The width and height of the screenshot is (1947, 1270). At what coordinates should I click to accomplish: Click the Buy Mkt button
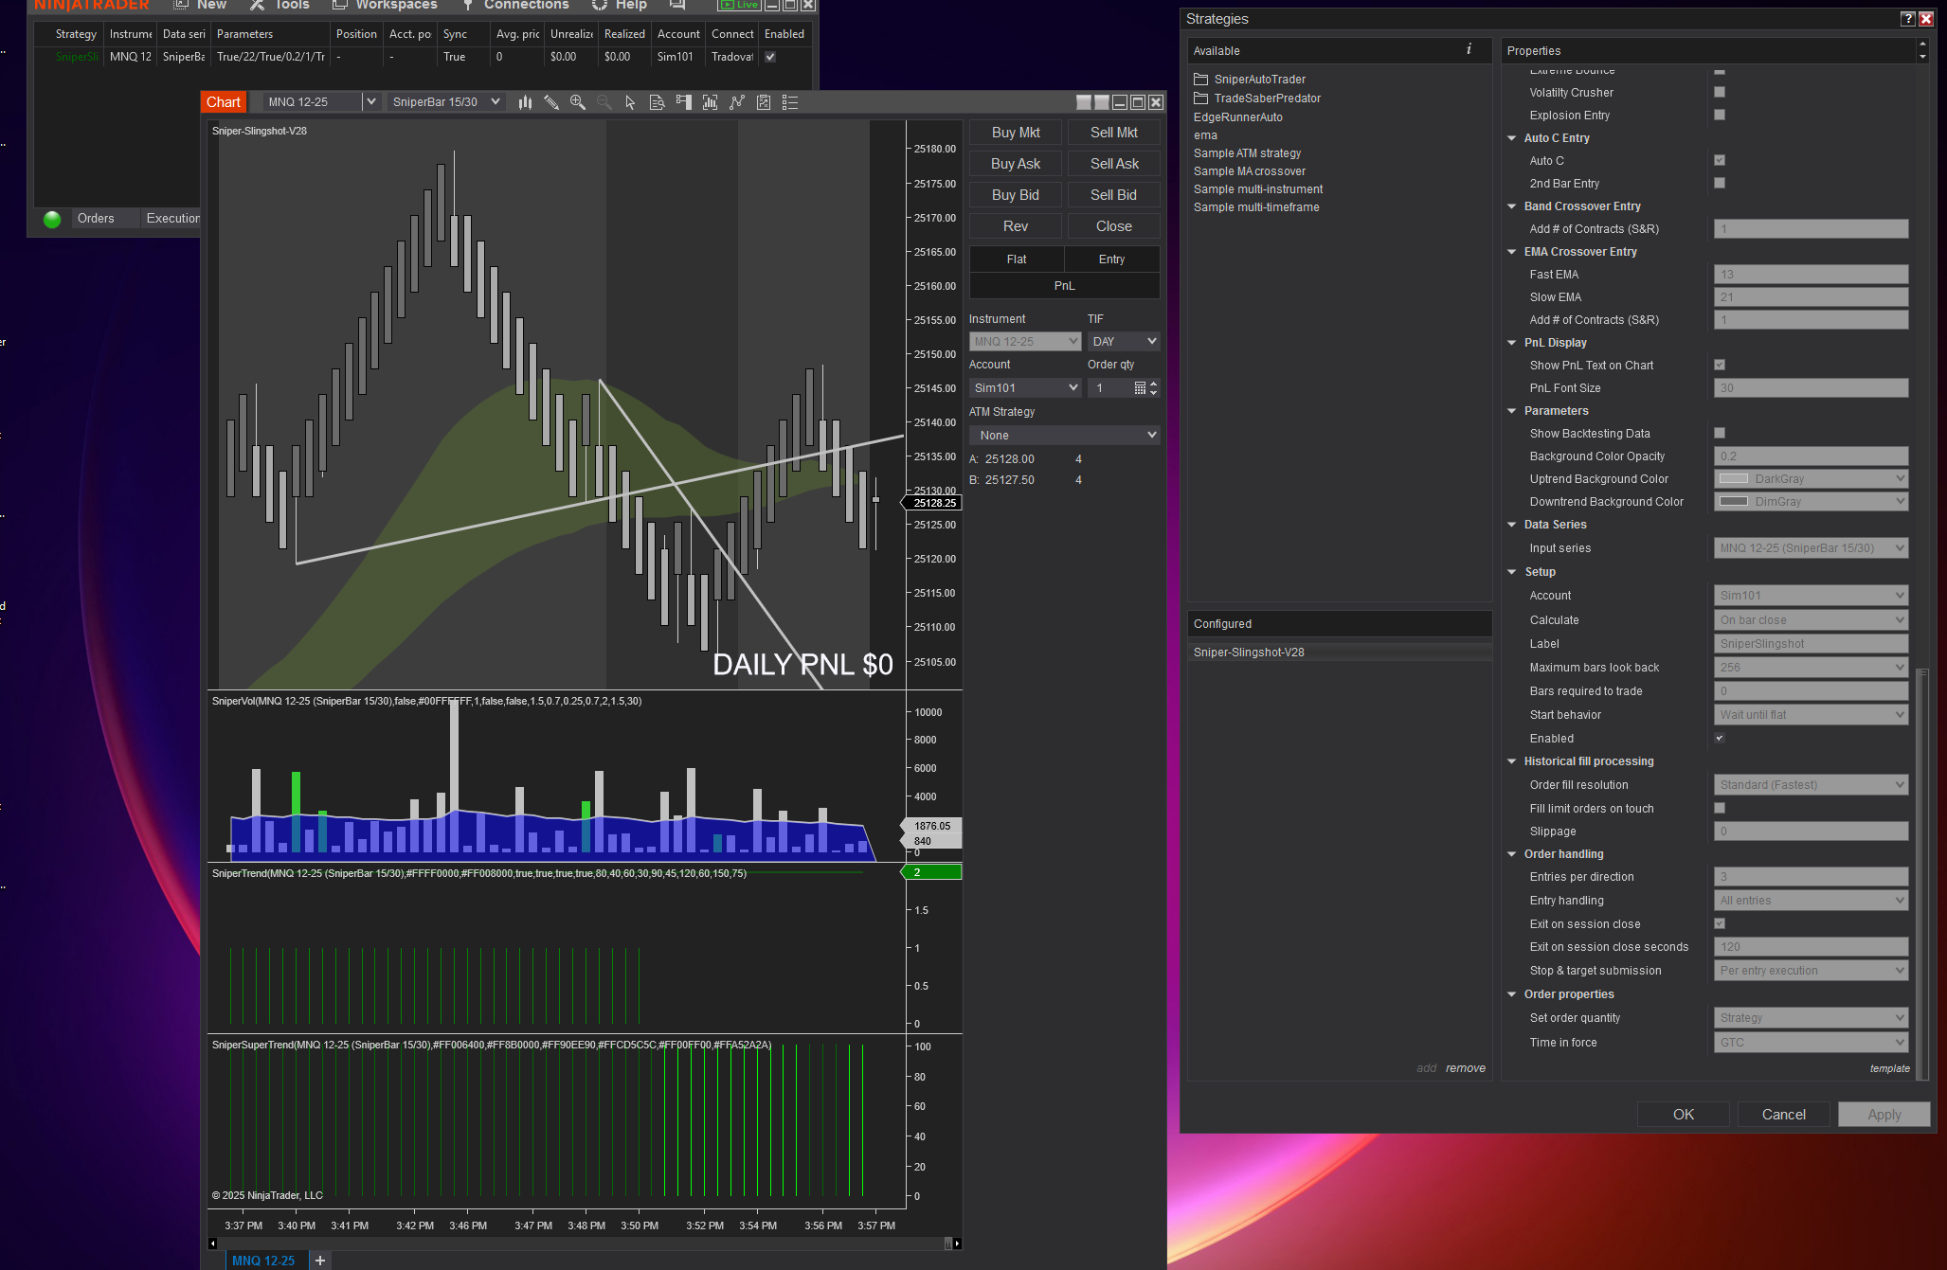pos(1016,133)
